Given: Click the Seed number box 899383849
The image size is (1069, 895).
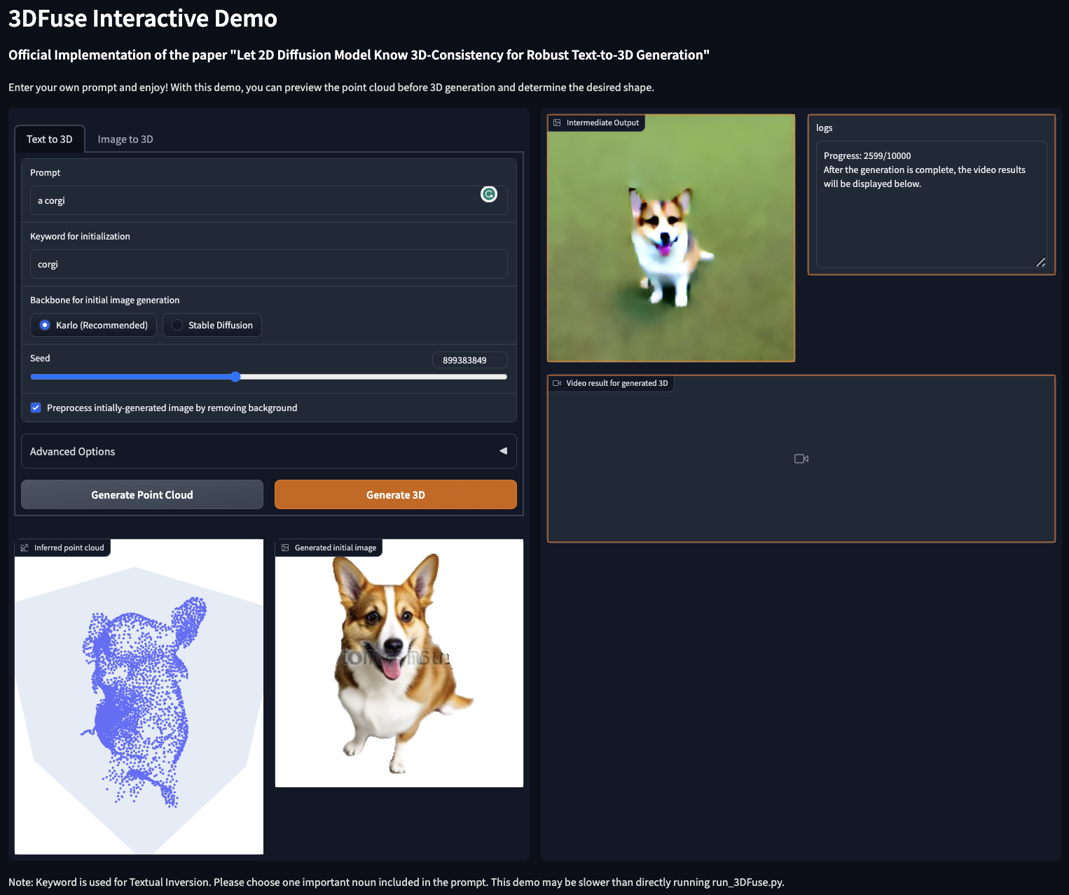Looking at the screenshot, I should click(470, 360).
